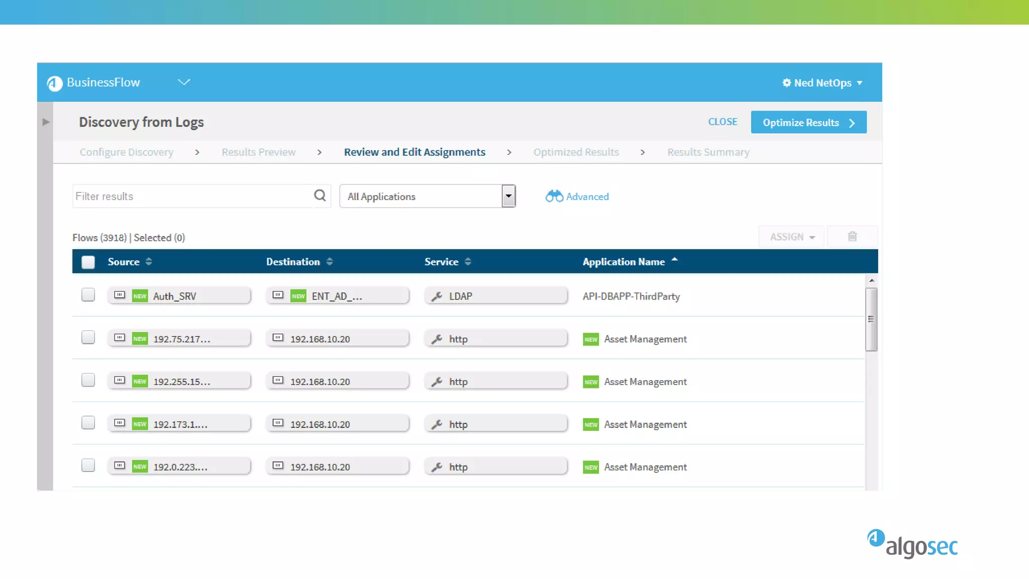
Task: Check the Auth_SRV flow row checkbox
Action: click(88, 295)
